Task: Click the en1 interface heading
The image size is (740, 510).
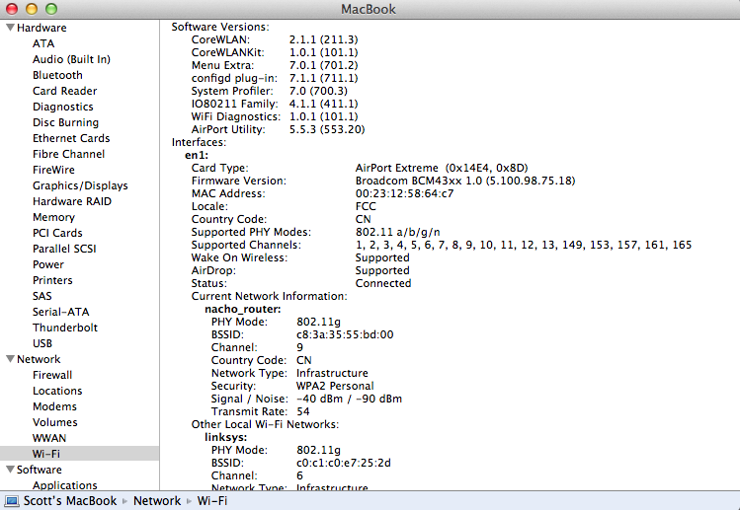Action: [197, 155]
